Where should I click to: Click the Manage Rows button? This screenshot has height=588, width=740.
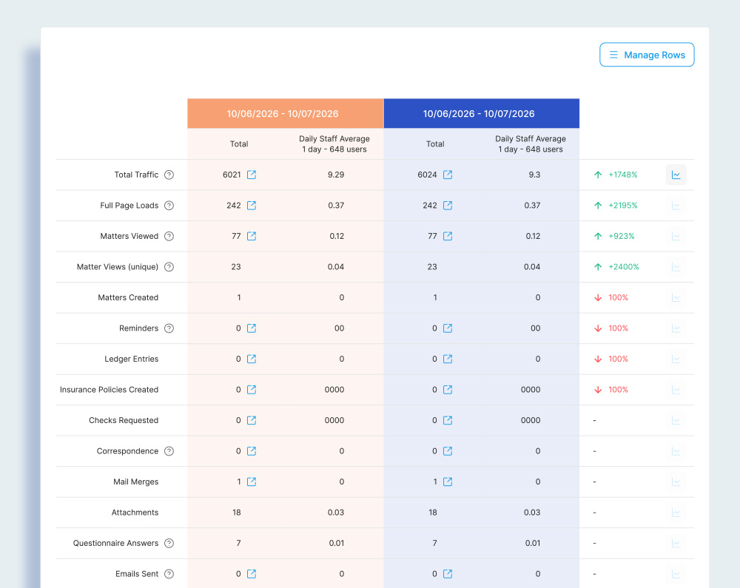point(647,55)
